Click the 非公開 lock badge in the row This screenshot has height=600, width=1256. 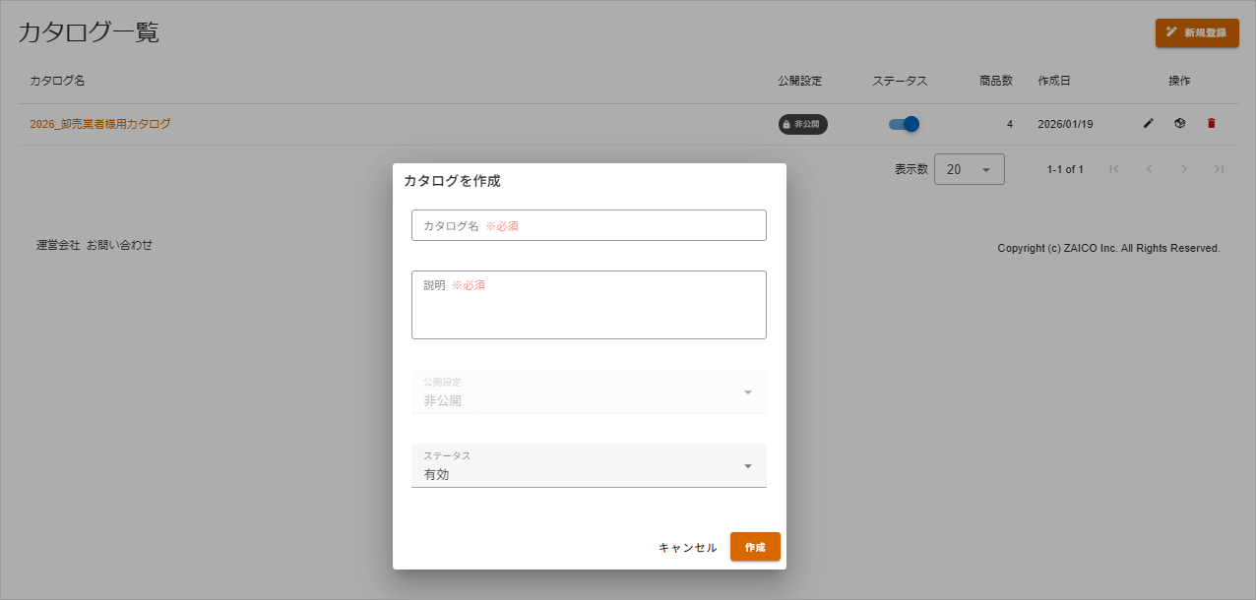tap(802, 124)
